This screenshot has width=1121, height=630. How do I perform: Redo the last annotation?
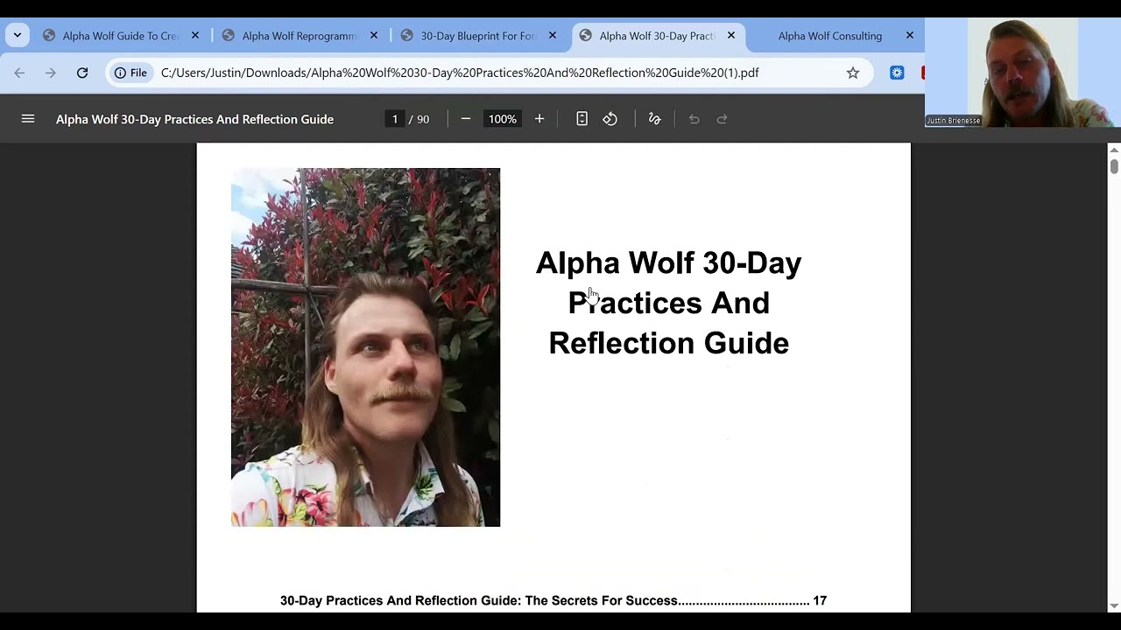(723, 119)
